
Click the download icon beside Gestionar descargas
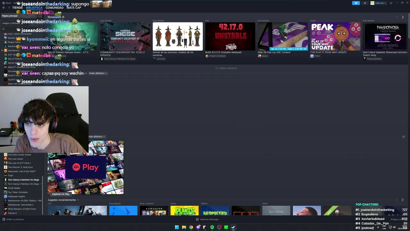point(197,219)
